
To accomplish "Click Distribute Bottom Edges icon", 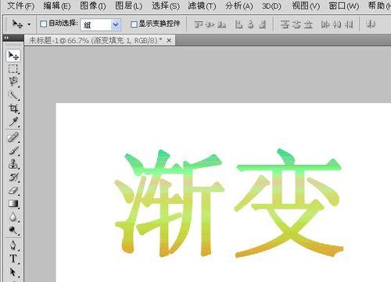I will point(308,24).
